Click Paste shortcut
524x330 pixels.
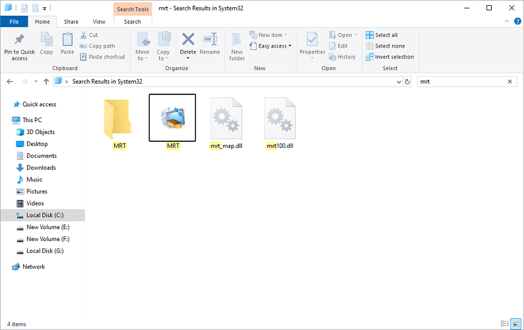(102, 57)
